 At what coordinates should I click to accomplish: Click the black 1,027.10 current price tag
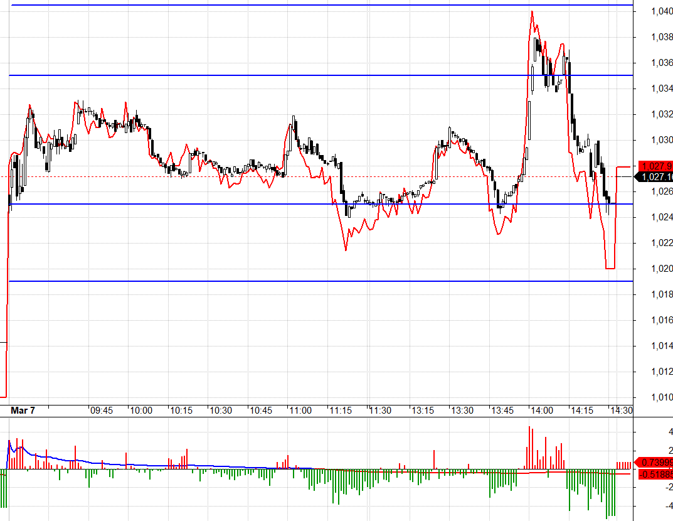tap(655, 177)
